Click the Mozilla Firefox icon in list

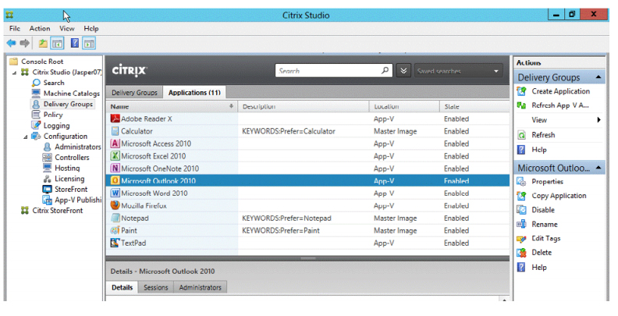tap(115, 205)
